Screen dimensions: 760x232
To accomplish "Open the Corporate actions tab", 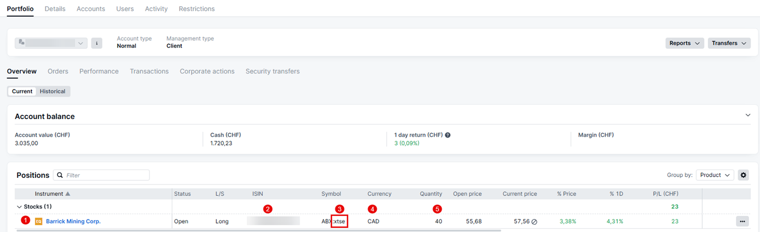I will tap(207, 71).
